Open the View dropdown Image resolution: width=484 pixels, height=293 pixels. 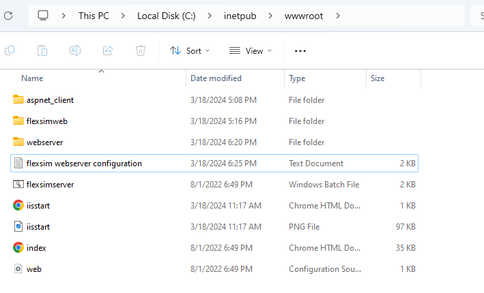(x=251, y=51)
